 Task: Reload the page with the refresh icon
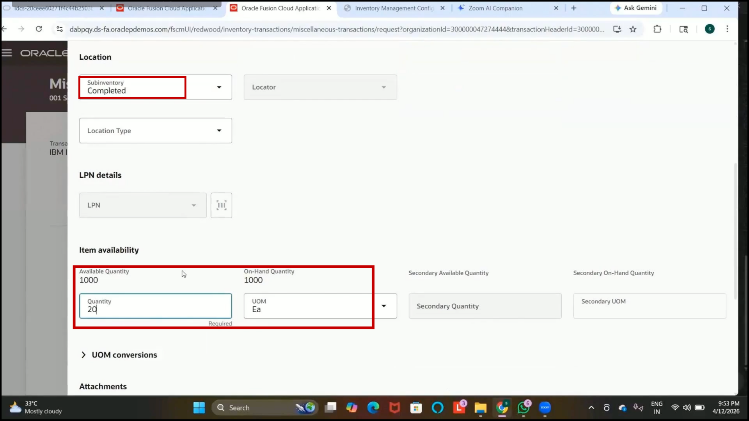[x=39, y=29]
